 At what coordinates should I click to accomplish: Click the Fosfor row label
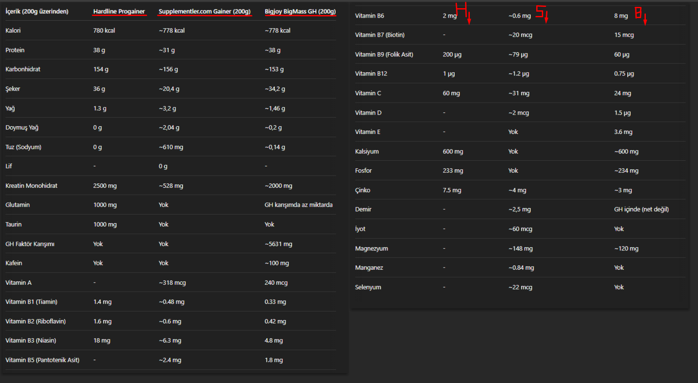tap(364, 171)
